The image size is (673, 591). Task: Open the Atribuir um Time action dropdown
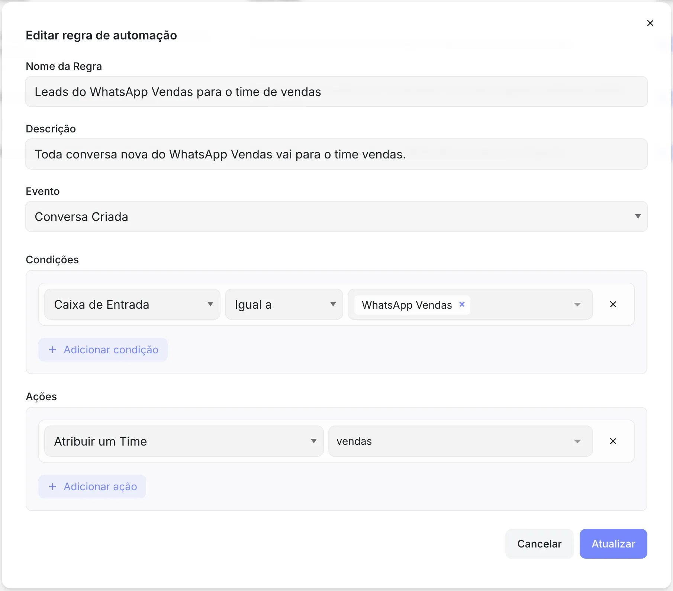tap(184, 441)
